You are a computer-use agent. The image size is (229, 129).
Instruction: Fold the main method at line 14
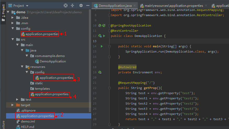pos(109,46)
